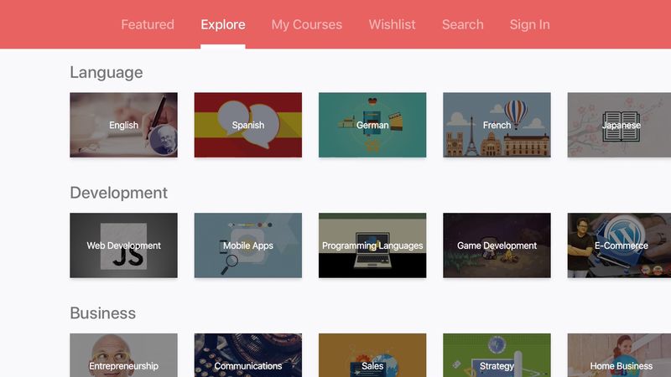Click the Language section heading

pyautogui.click(x=107, y=73)
